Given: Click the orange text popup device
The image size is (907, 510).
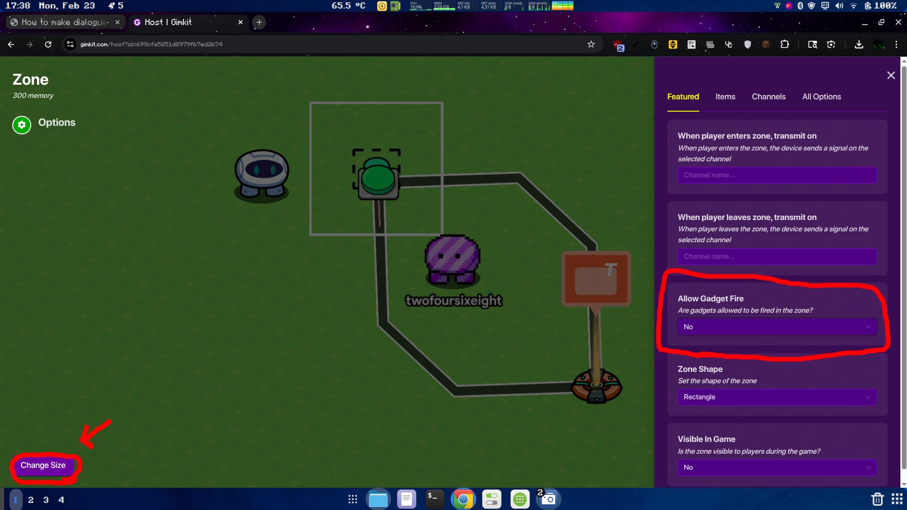Looking at the screenshot, I should pos(596,279).
